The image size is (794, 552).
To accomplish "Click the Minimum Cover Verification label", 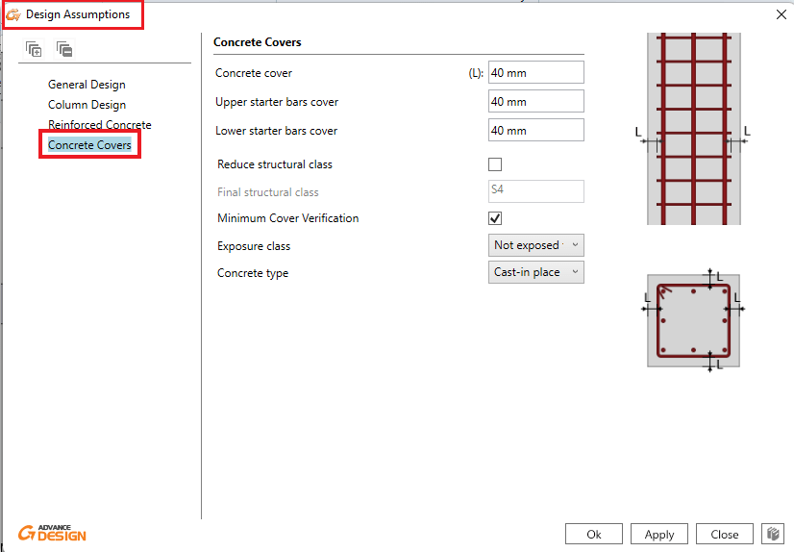I will coord(288,218).
